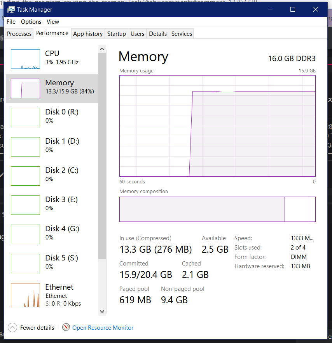
Task: Open the Options menu
Action: coord(31,22)
